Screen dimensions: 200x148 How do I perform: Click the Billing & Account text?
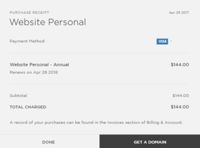click(165, 122)
